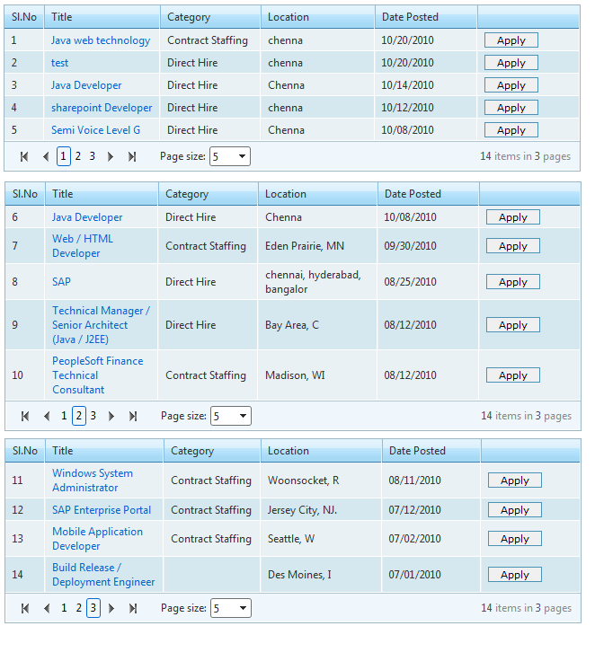Jump to last page in jobs 6-10 grid pager
Screen dimensions: 595x670
coord(133,416)
